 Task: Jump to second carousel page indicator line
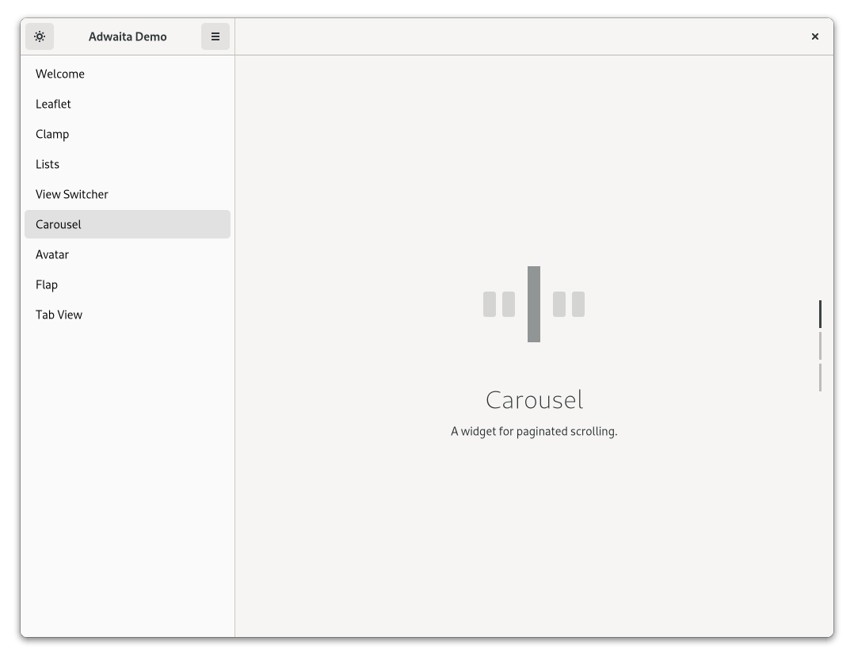click(x=820, y=345)
